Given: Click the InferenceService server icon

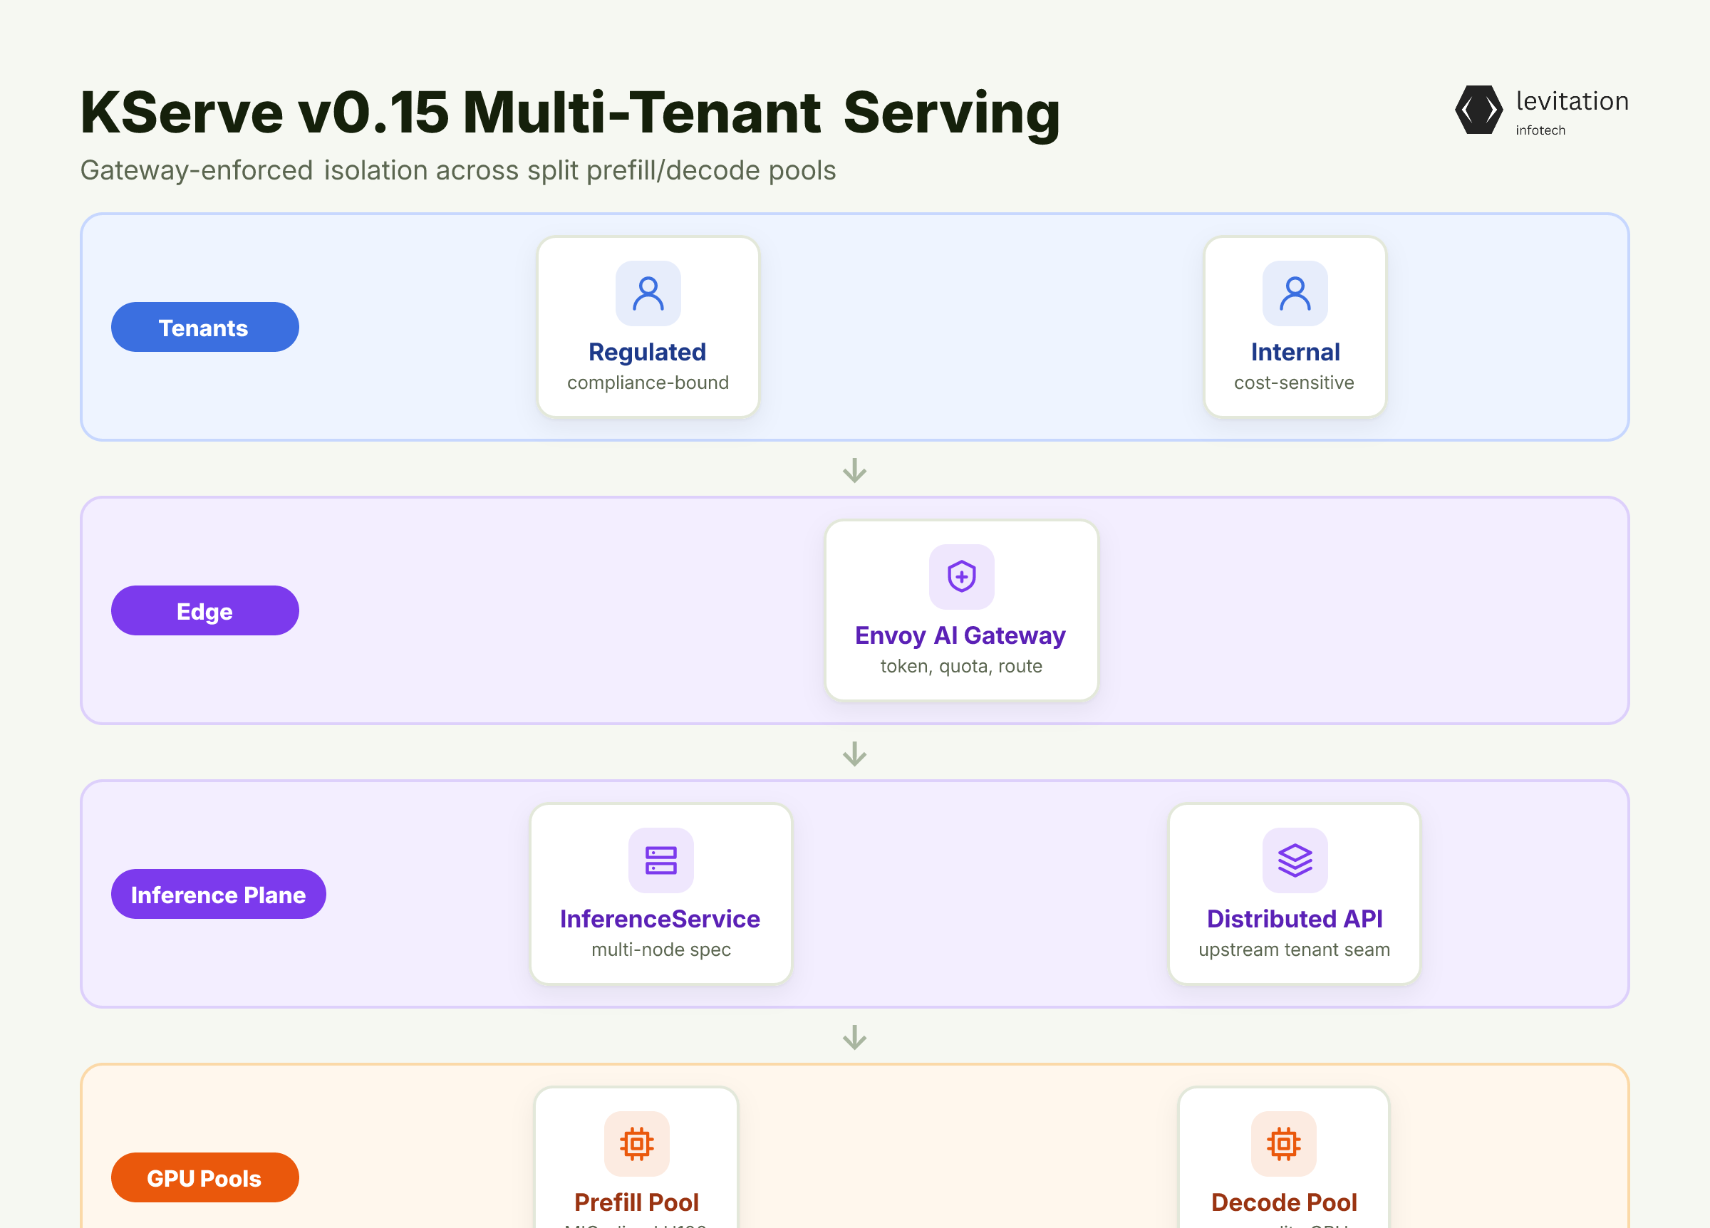Looking at the screenshot, I should [660, 860].
